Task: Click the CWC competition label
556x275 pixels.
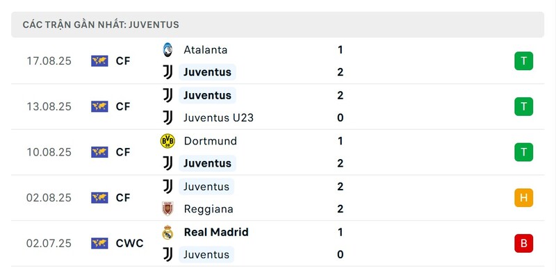Action: [x=130, y=244]
